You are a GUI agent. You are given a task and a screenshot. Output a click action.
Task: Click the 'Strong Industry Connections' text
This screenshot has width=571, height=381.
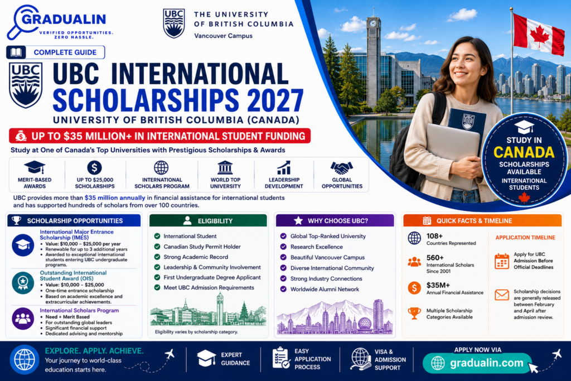[326, 279]
